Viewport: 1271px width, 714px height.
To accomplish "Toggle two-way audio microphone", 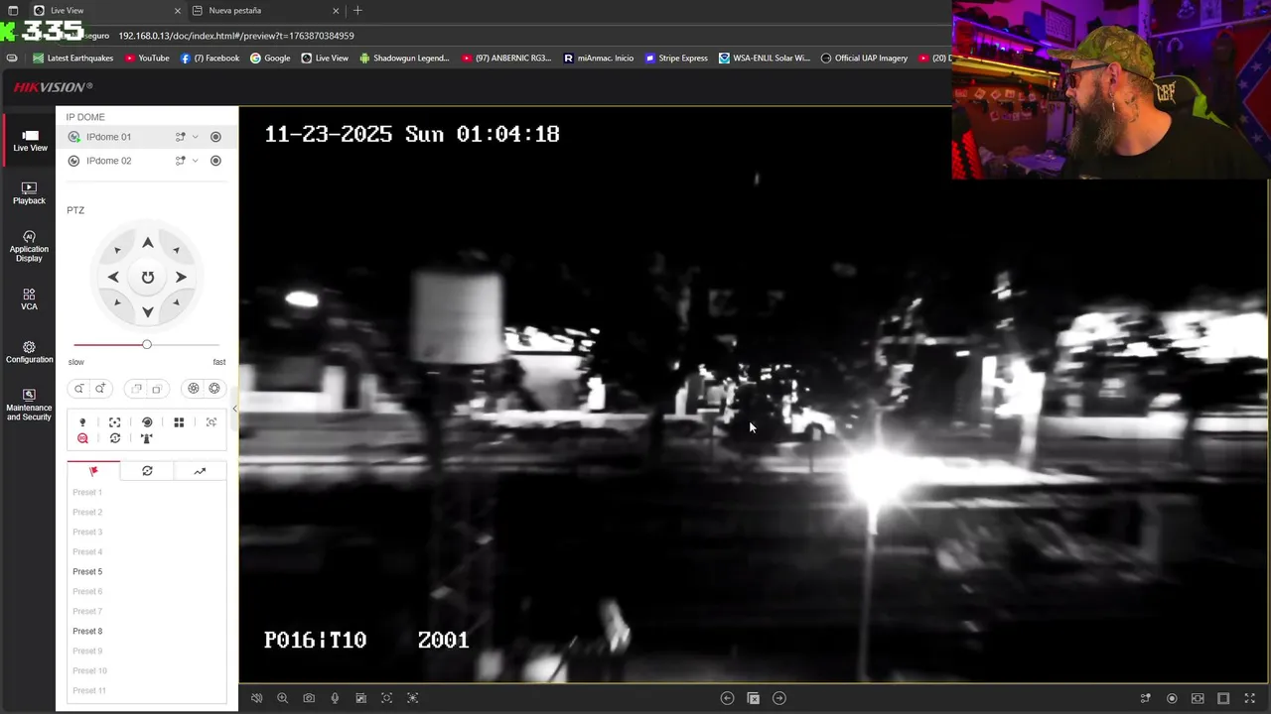I will coord(335,698).
